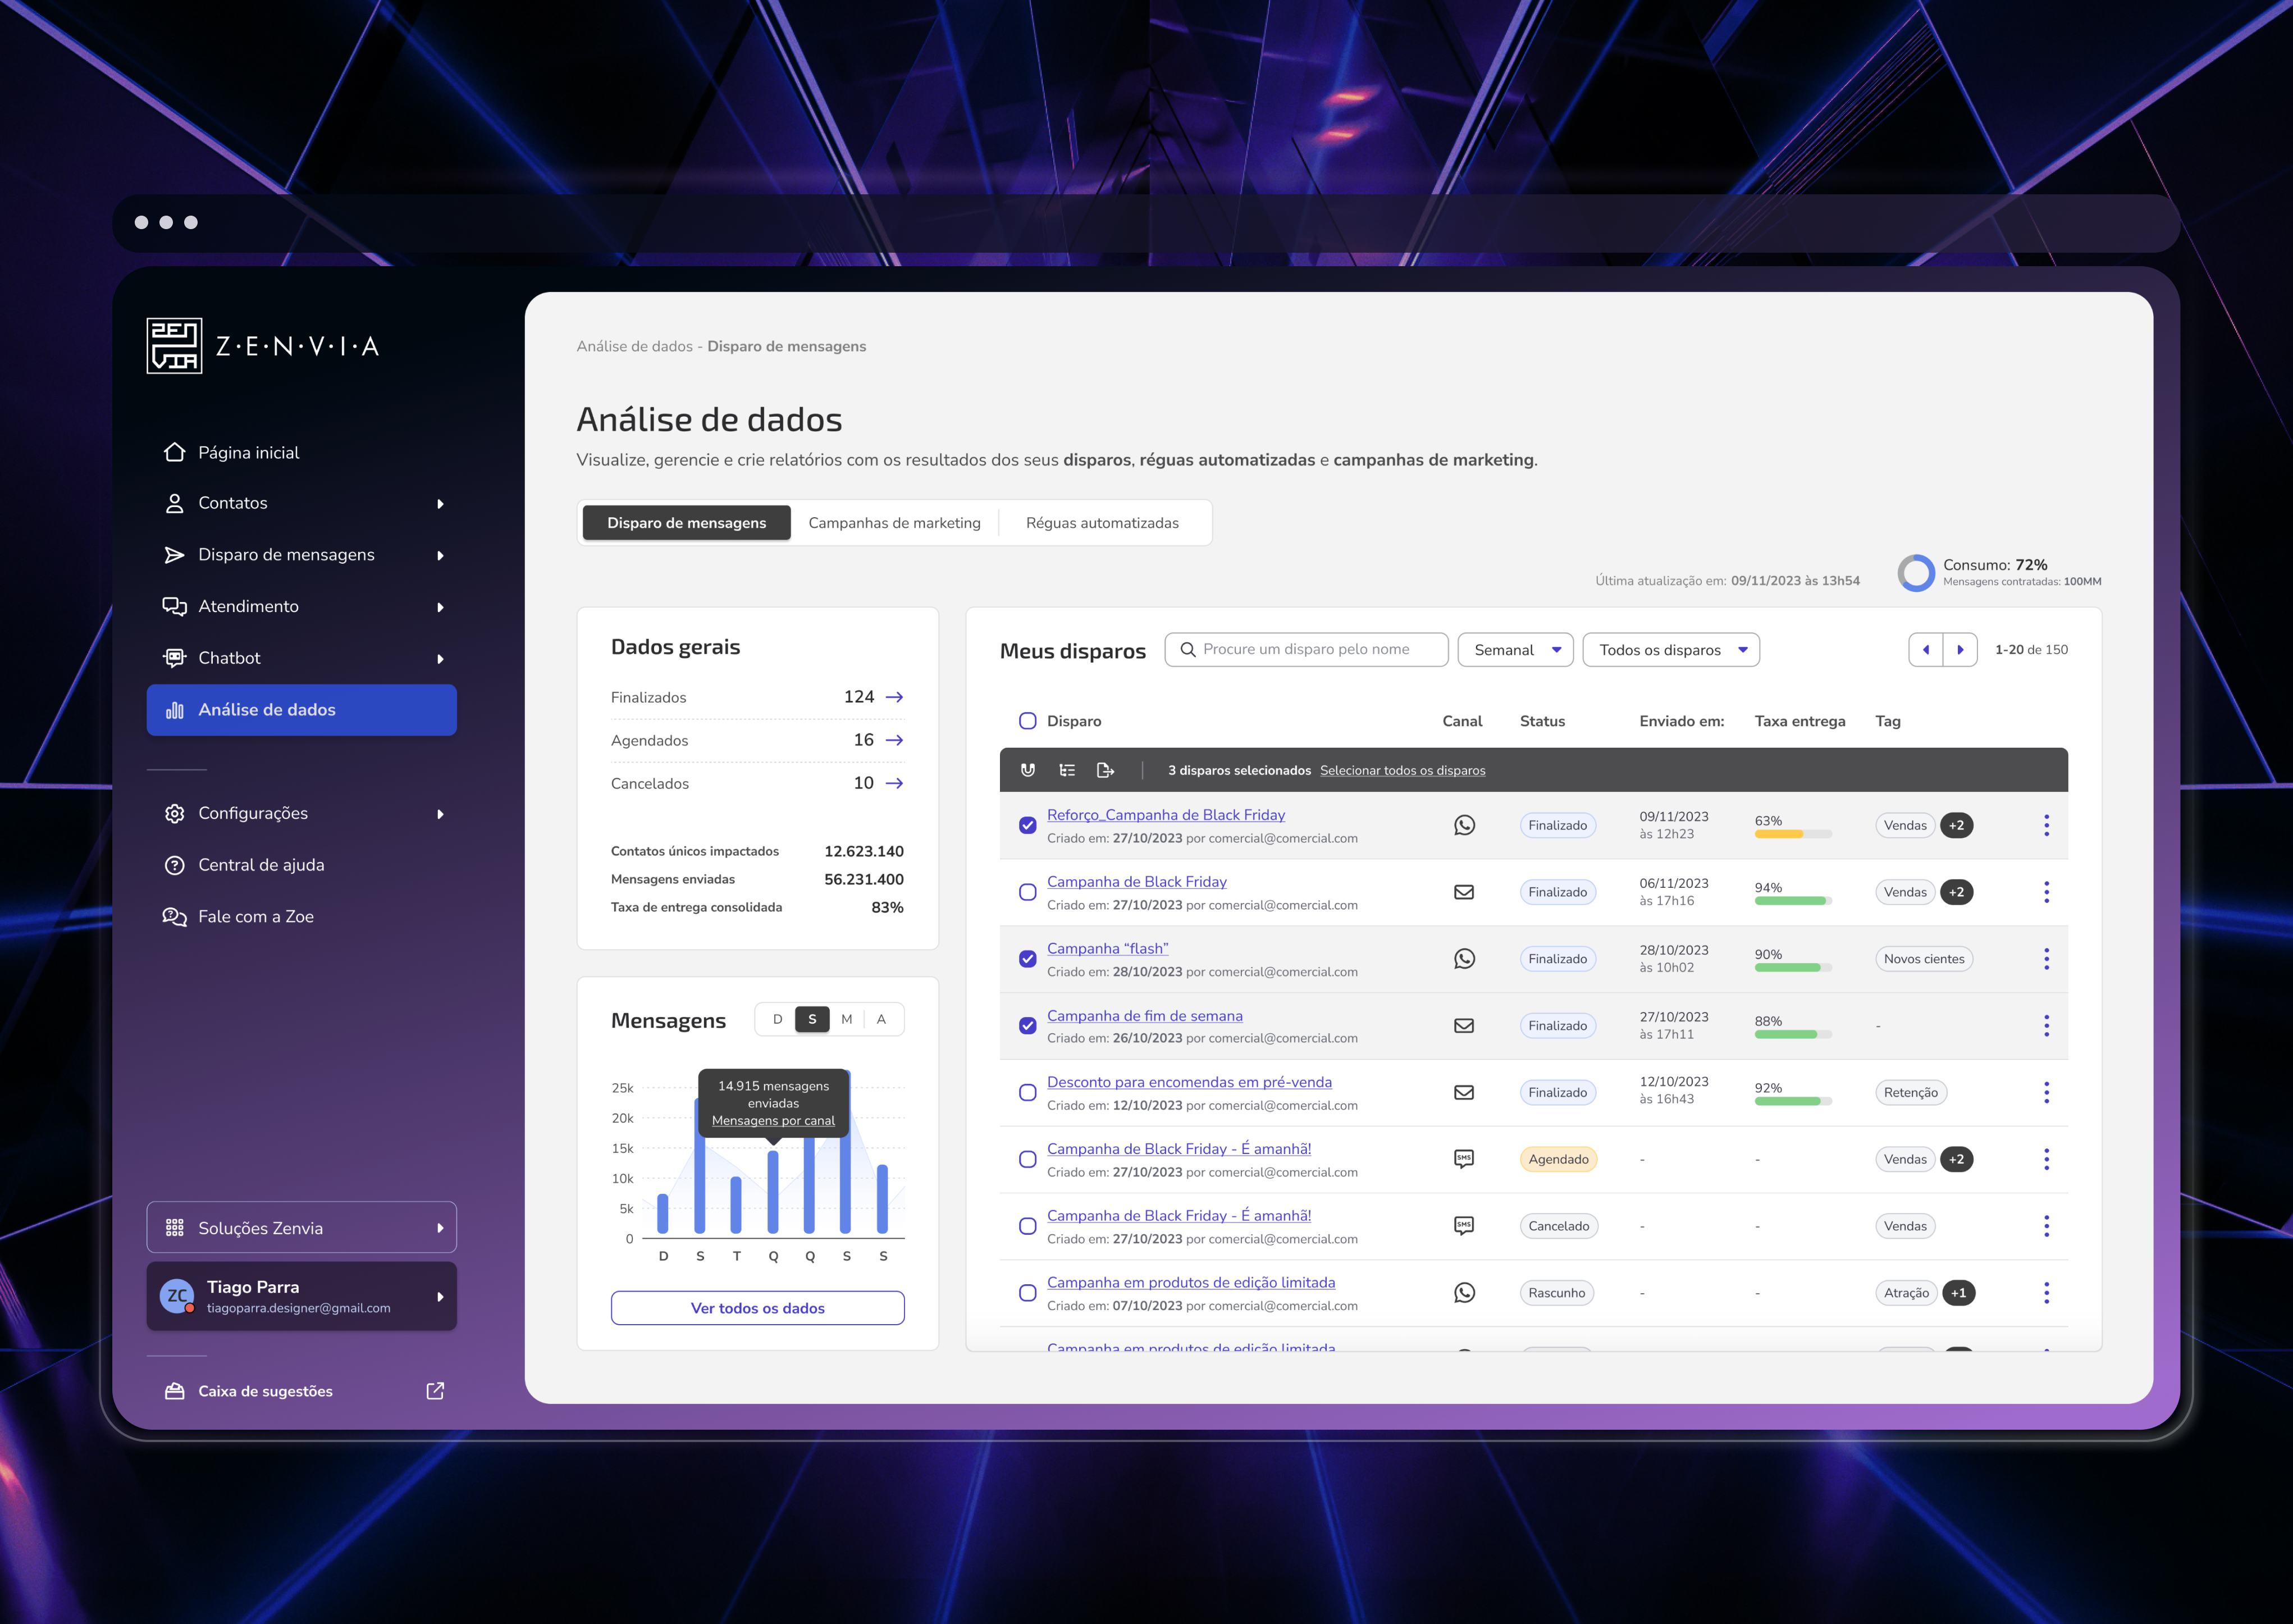Open Caixa de sugestões external link icon
This screenshot has height=1624, width=2293.
pyautogui.click(x=435, y=1391)
